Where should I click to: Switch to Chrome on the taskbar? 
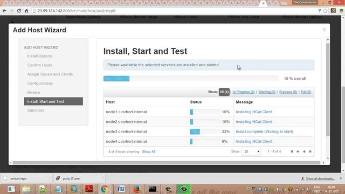[x=105, y=189]
